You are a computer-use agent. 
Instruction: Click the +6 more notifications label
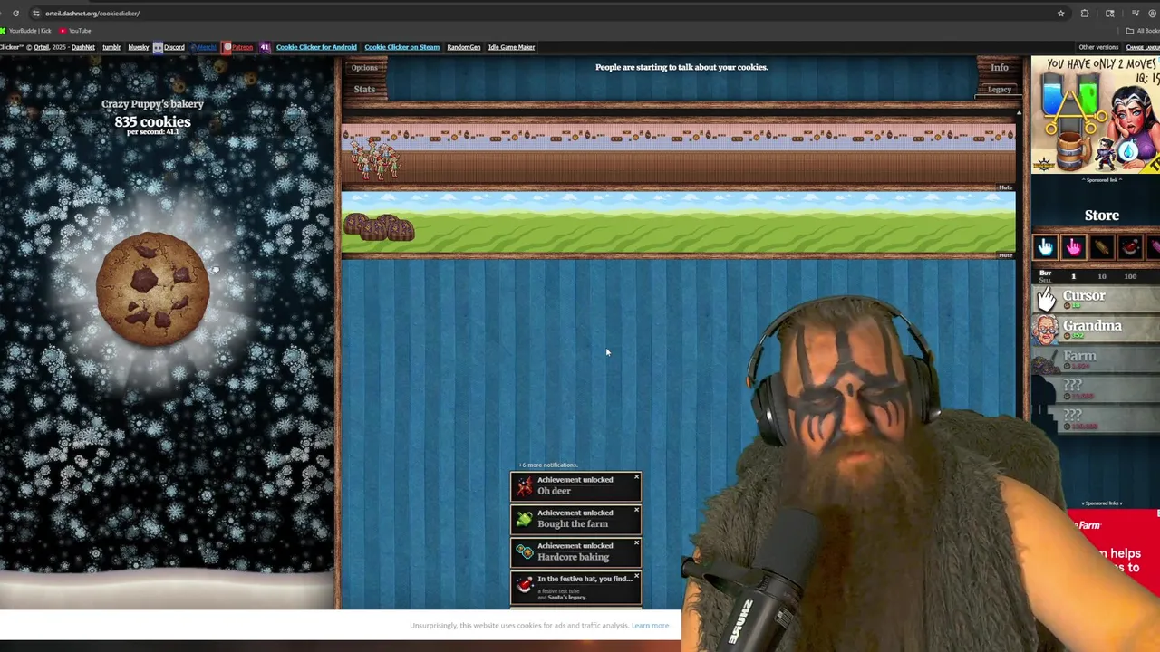(547, 465)
